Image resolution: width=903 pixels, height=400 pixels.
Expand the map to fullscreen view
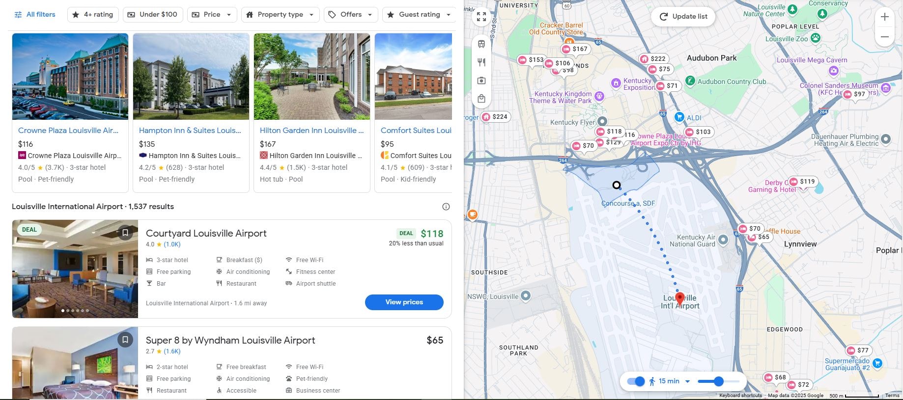click(x=481, y=18)
